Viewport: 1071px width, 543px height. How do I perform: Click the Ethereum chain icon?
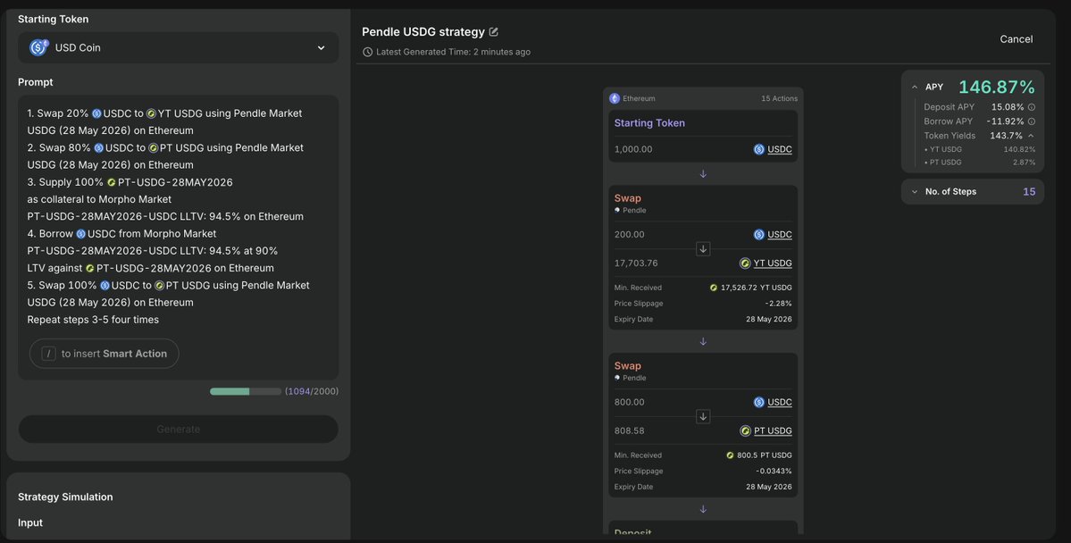(614, 98)
